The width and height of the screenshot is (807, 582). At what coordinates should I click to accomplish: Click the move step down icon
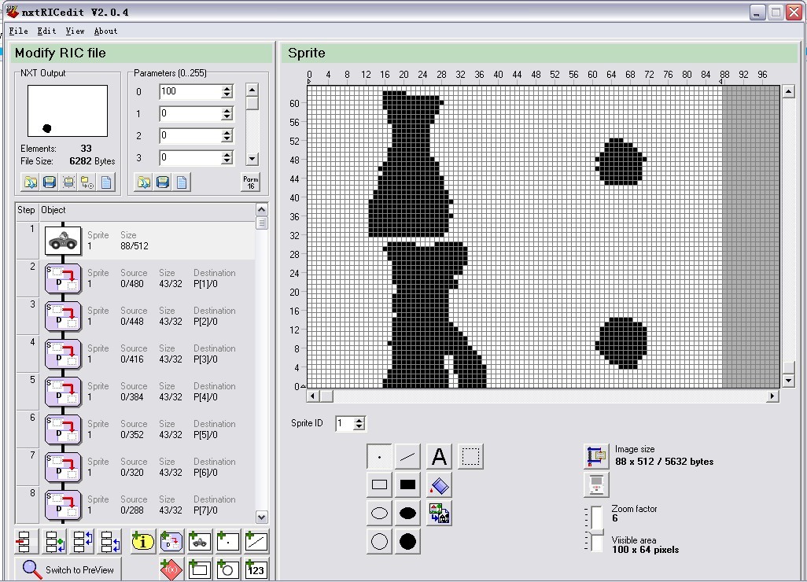(110, 541)
